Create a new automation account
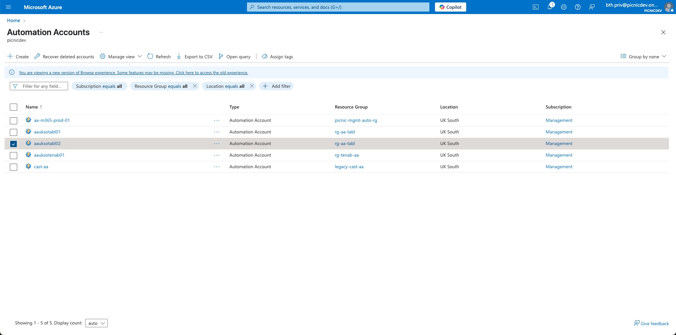676x335 pixels. click(18, 57)
